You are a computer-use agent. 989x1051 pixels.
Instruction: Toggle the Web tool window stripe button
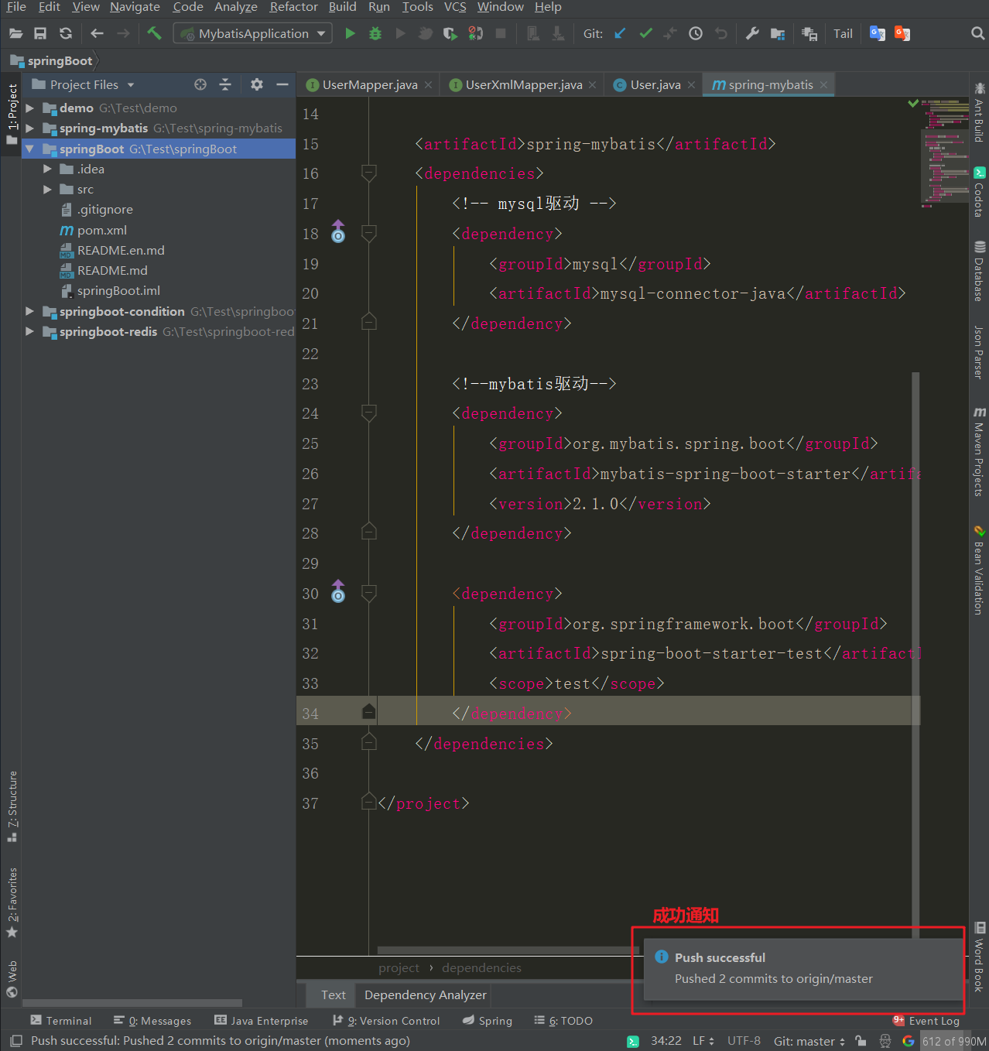pyautogui.click(x=12, y=971)
